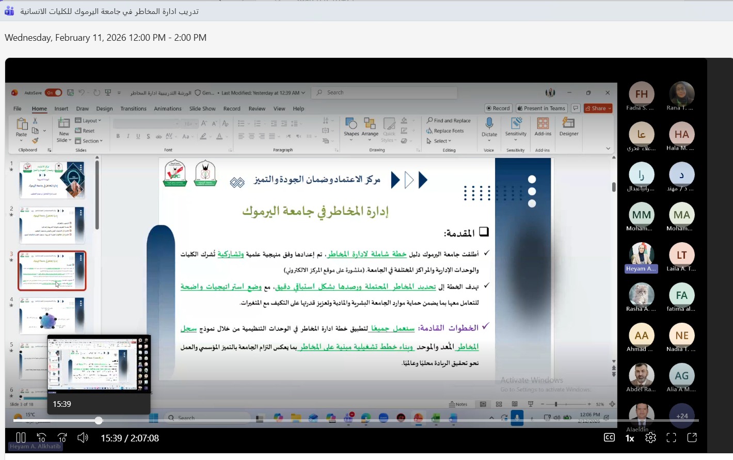This screenshot has height=460, width=733.
Task: Enter fullscreen mode for the video
Action: tap(671, 438)
